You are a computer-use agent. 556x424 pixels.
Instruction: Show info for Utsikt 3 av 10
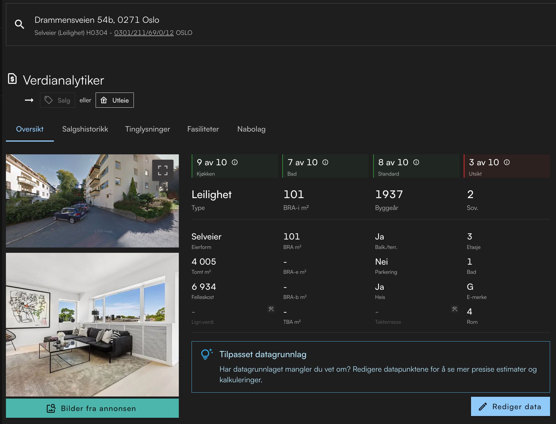pyautogui.click(x=507, y=162)
